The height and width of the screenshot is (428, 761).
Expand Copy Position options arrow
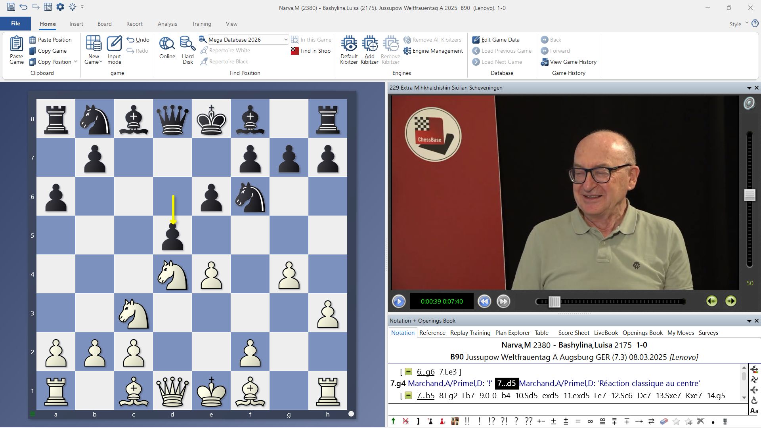75,62
